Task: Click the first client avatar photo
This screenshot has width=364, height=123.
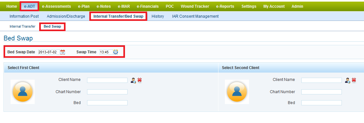Action: (23, 92)
